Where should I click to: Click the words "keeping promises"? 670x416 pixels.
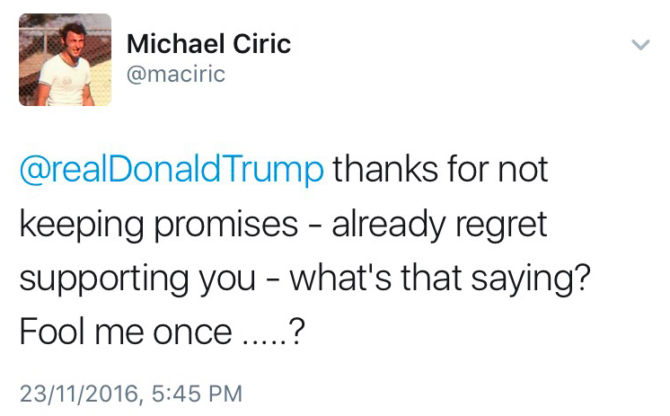coord(159,225)
